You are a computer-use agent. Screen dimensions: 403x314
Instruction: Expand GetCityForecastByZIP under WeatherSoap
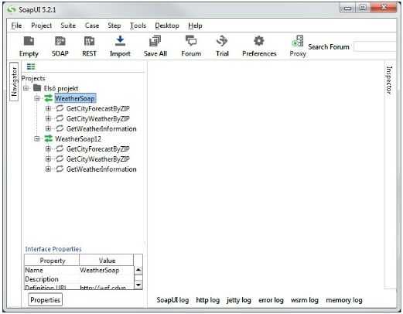pos(48,108)
